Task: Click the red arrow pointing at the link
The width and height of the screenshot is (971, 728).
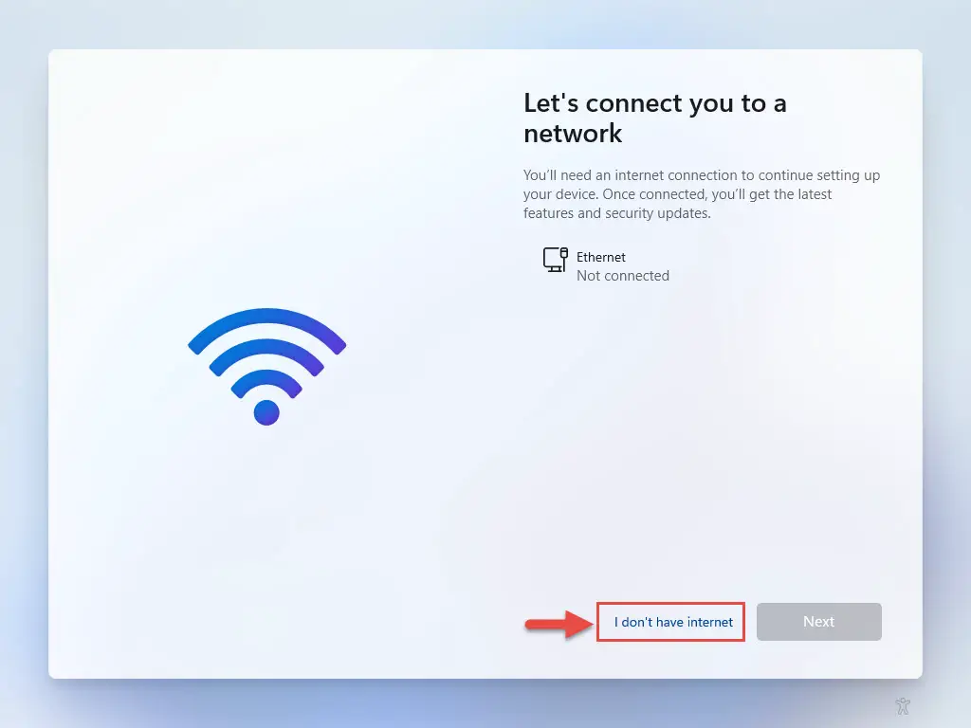Action: (x=558, y=624)
